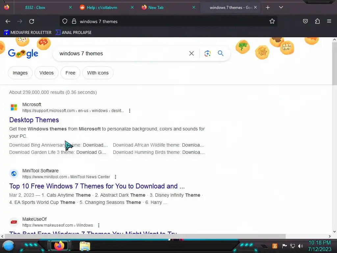337x253 pixels.
Task: Click the scroll down arrow
Action: pyautogui.click(x=334, y=232)
